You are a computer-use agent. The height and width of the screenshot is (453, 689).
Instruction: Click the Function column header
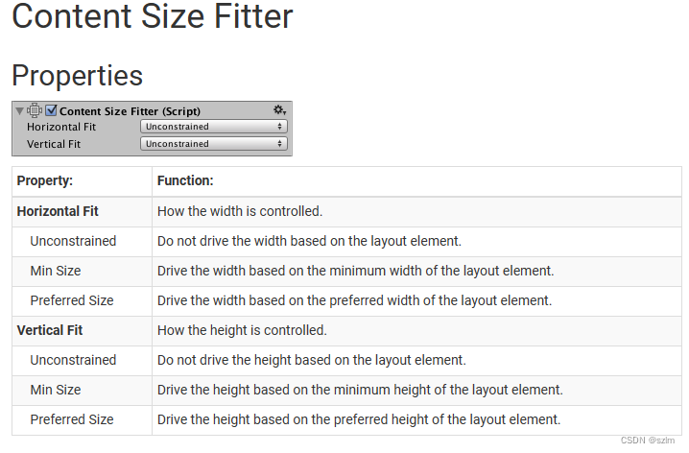coord(185,180)
